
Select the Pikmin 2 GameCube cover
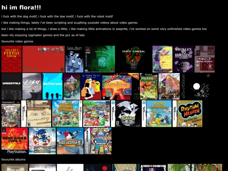pyautogui.click(x=149, y=87)
